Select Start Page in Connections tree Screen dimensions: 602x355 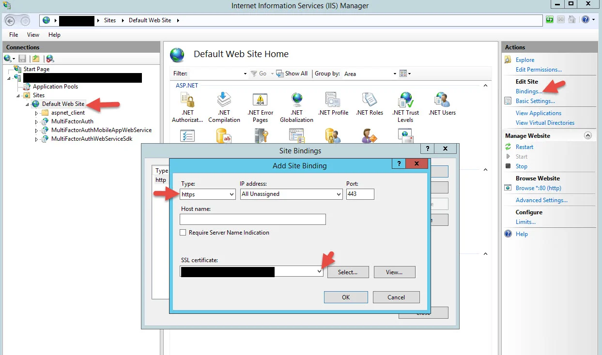36,69
